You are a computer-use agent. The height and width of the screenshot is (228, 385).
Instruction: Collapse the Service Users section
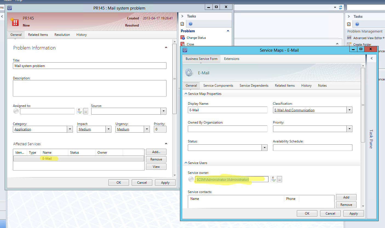[x=186, y=163]
